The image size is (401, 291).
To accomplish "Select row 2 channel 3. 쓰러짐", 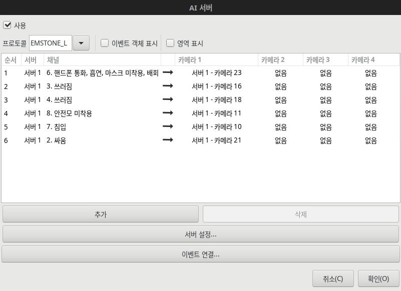I will click(59, 86).
